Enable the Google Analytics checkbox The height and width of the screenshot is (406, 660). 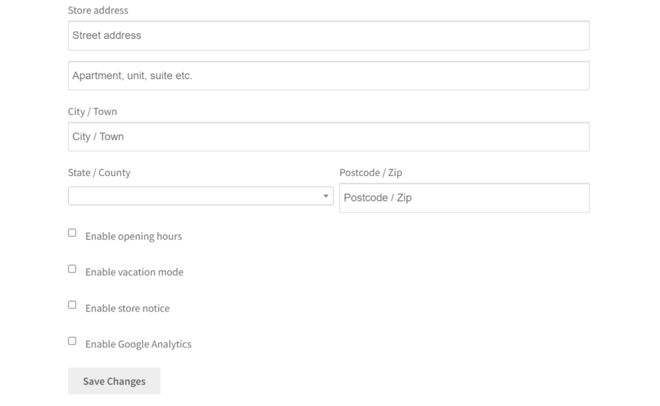(72, 340)
